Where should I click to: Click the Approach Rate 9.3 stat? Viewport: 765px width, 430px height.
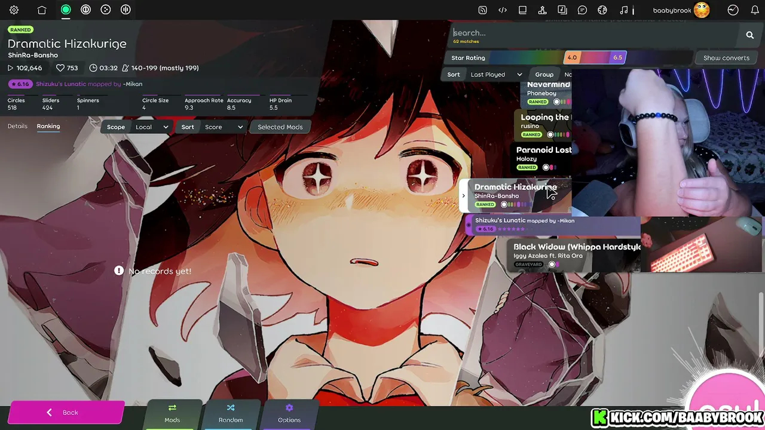[204, 104]
